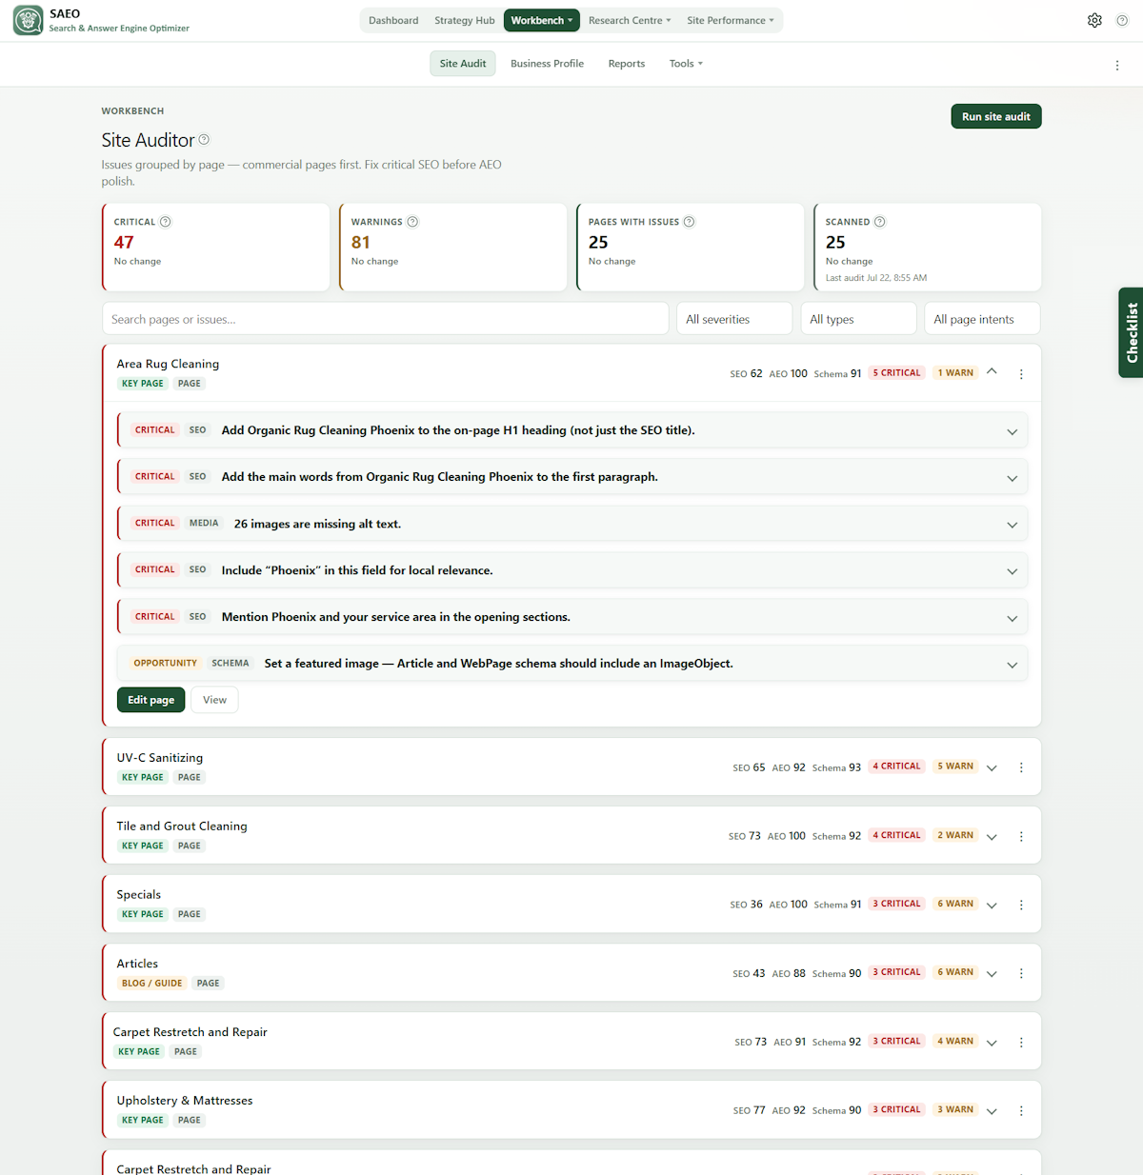This screenshot has height=1175, width=1143.
Task: Expand the Include Phoenix local relevance issue
Action: pos(1012,571)
